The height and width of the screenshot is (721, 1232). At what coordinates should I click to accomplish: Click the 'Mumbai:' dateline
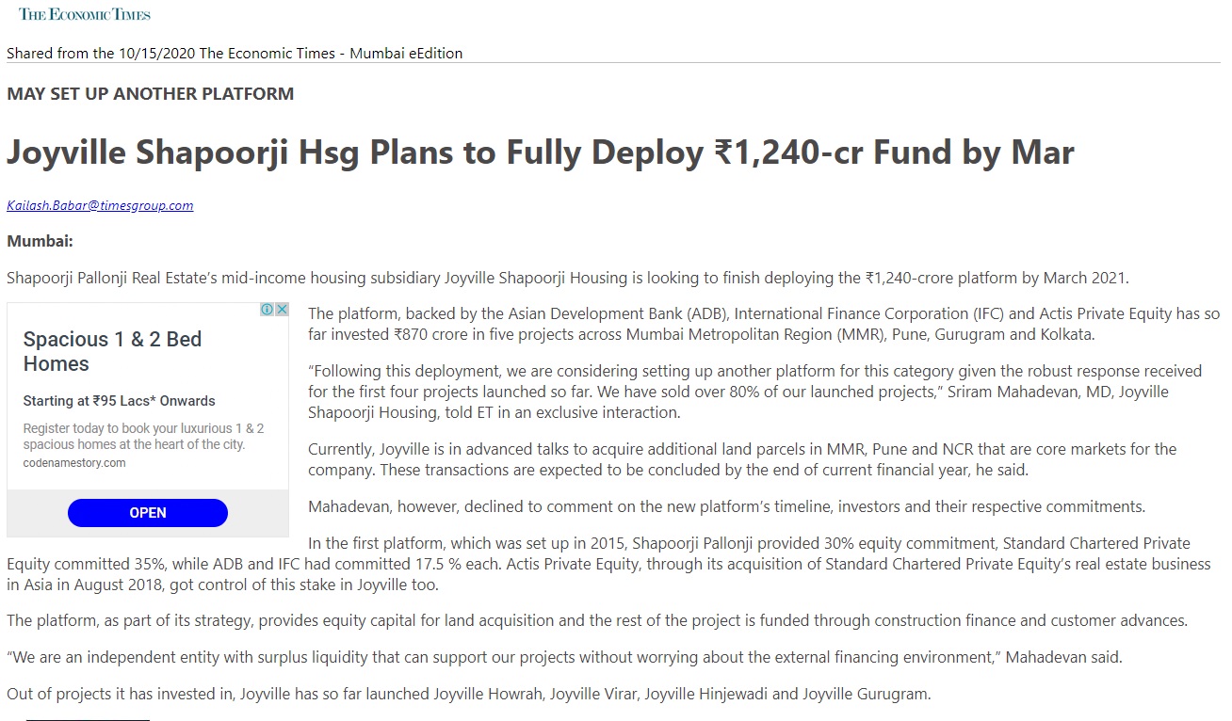pos(40,241)
